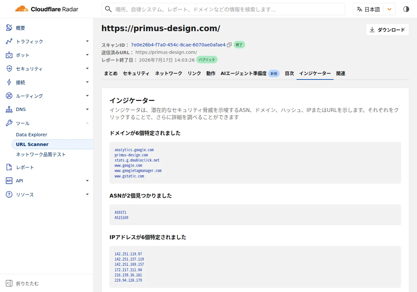Click the API sidebar icon
This screenshot has width=417, height=292.
coord(9,181)
